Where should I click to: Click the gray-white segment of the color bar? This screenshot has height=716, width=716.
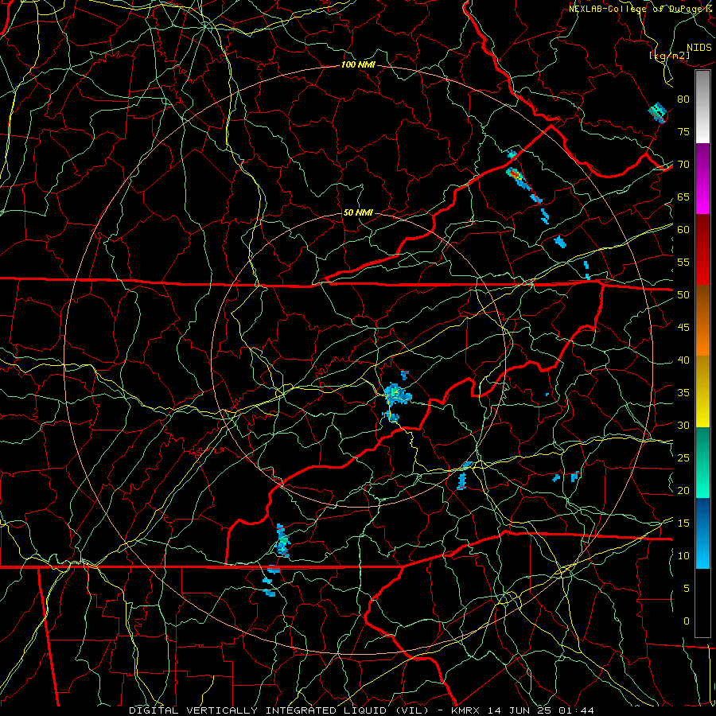pos(702,107)
